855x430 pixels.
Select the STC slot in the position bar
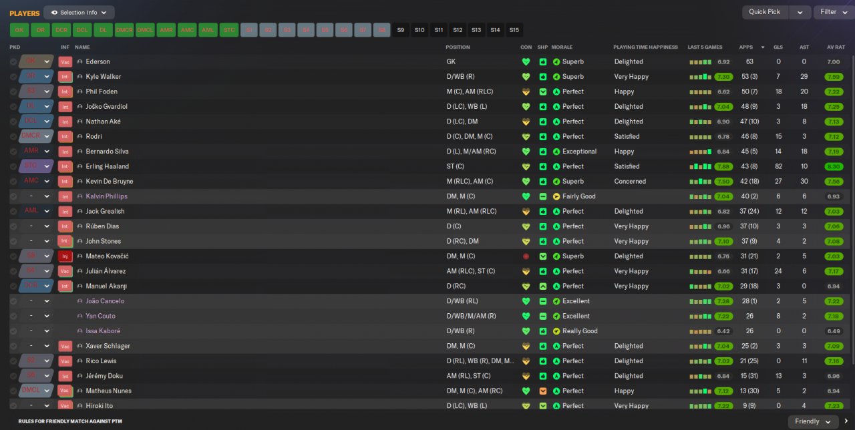(x=229, y=30)
